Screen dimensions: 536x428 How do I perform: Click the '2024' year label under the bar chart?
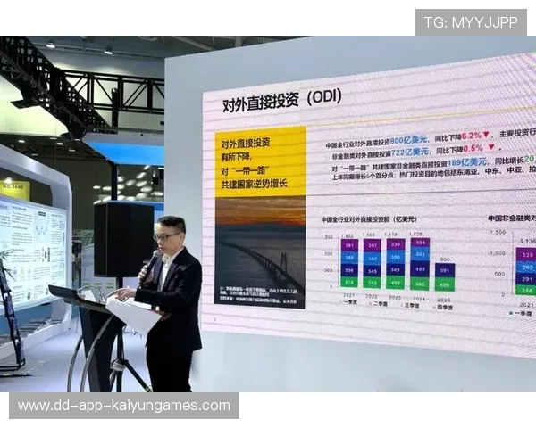419,299
